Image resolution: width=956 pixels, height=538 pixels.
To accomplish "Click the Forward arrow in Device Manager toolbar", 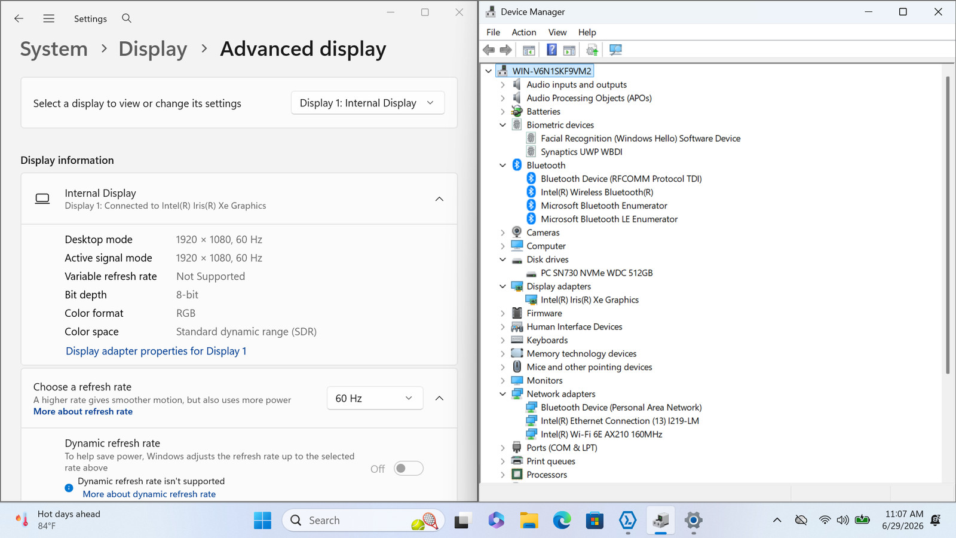I will tap(505, 50).
